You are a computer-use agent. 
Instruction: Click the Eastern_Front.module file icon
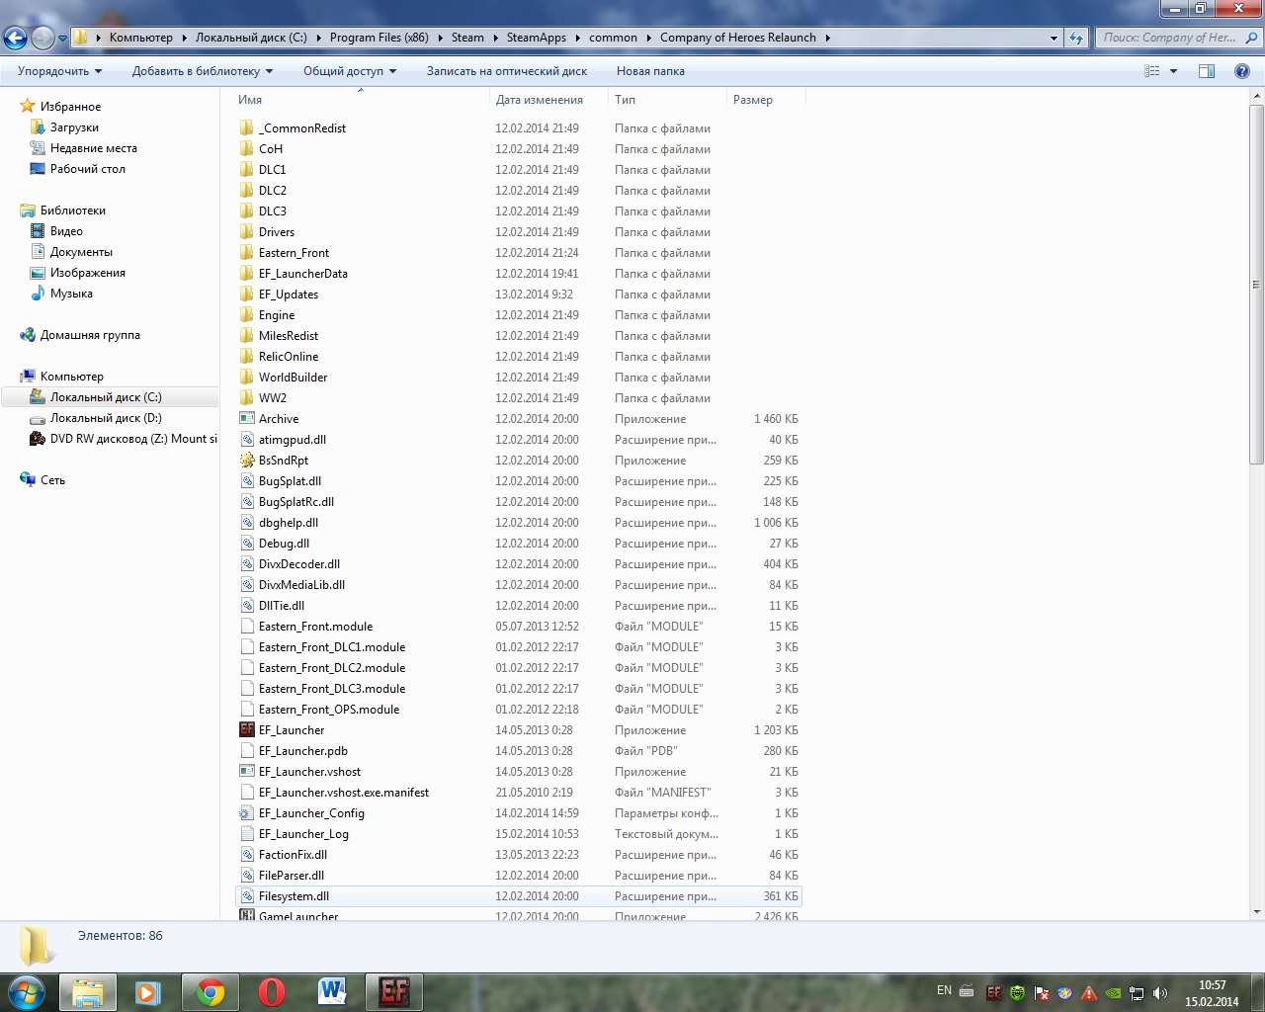(247, 627)
